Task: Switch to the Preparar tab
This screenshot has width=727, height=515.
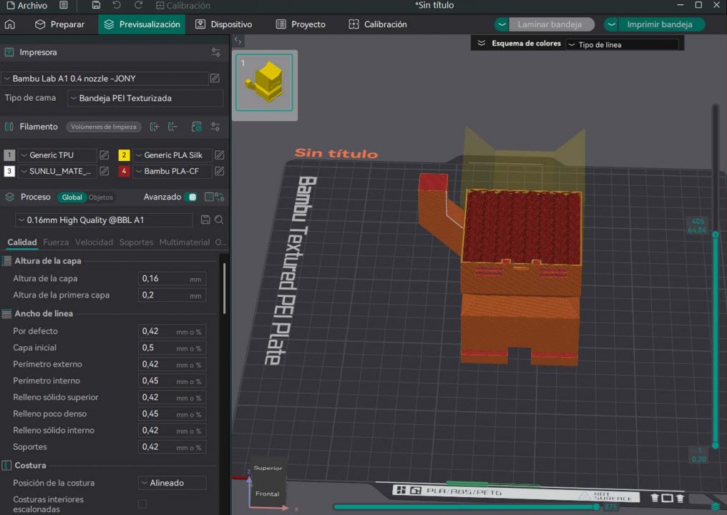Action: pyautogui.click(x=60, y=24)
